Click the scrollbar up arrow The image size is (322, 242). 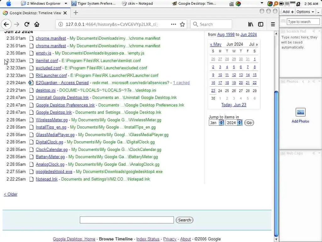[x=276, y=33]
